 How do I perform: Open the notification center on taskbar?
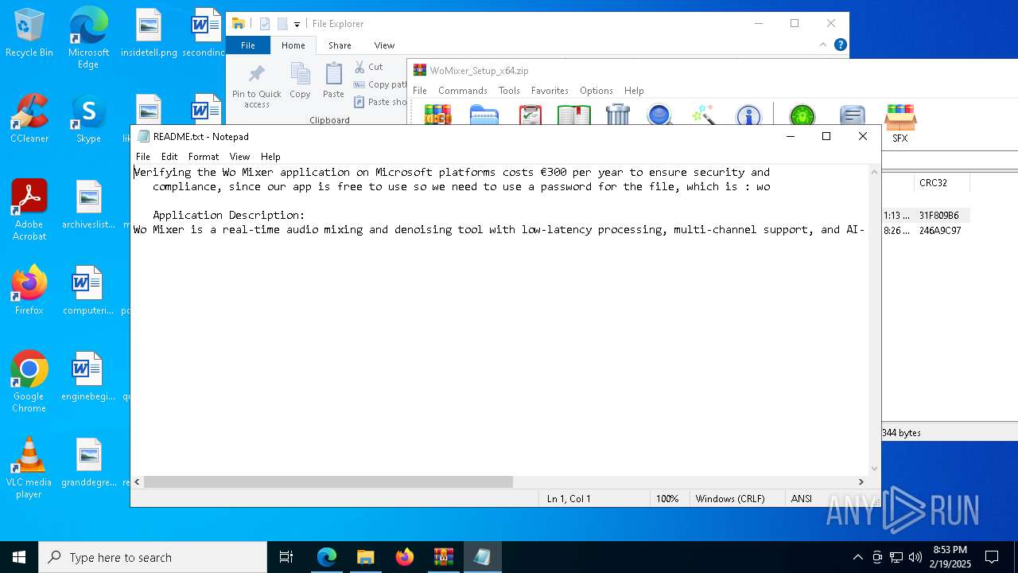[x=992, y=557]
